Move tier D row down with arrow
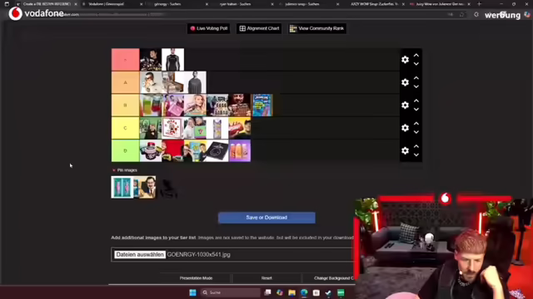 [416, 155]
